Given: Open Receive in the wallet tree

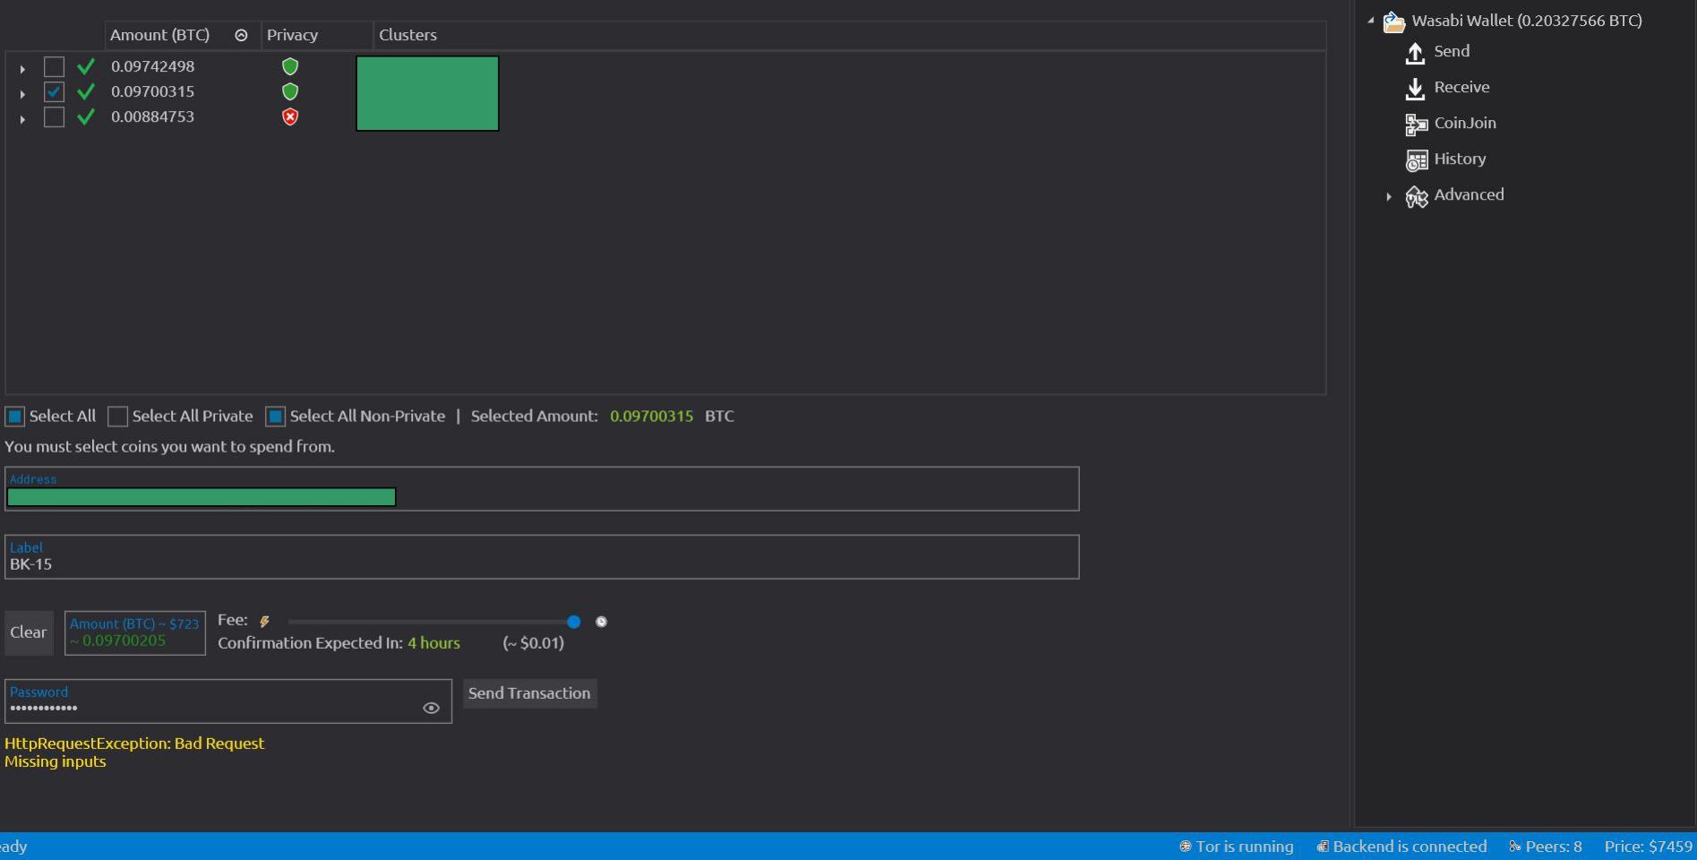Looking at the screenshot, I should [1461, 87].
